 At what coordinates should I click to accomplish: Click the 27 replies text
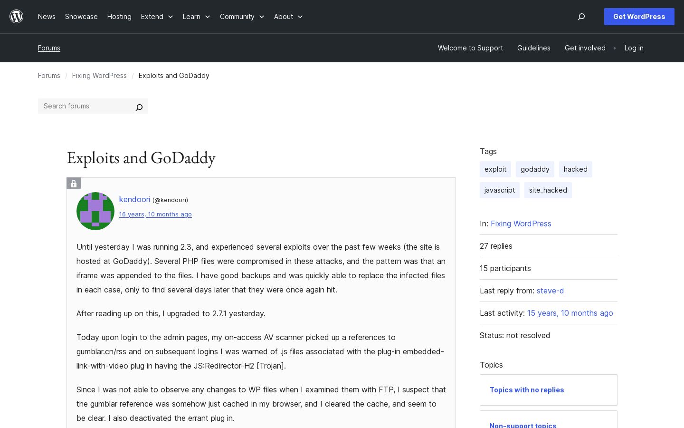tap(496, 246)
